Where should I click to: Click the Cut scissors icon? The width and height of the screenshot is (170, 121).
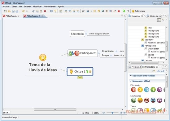(33, 11)
